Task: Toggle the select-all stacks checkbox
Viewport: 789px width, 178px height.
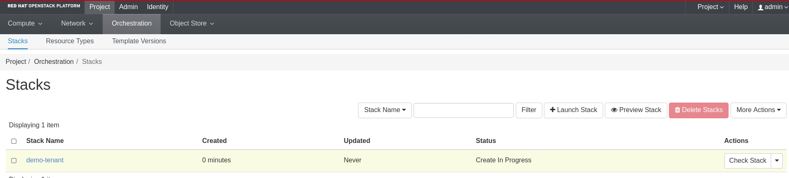Action: pyautogui.click(x=14, y=141)
